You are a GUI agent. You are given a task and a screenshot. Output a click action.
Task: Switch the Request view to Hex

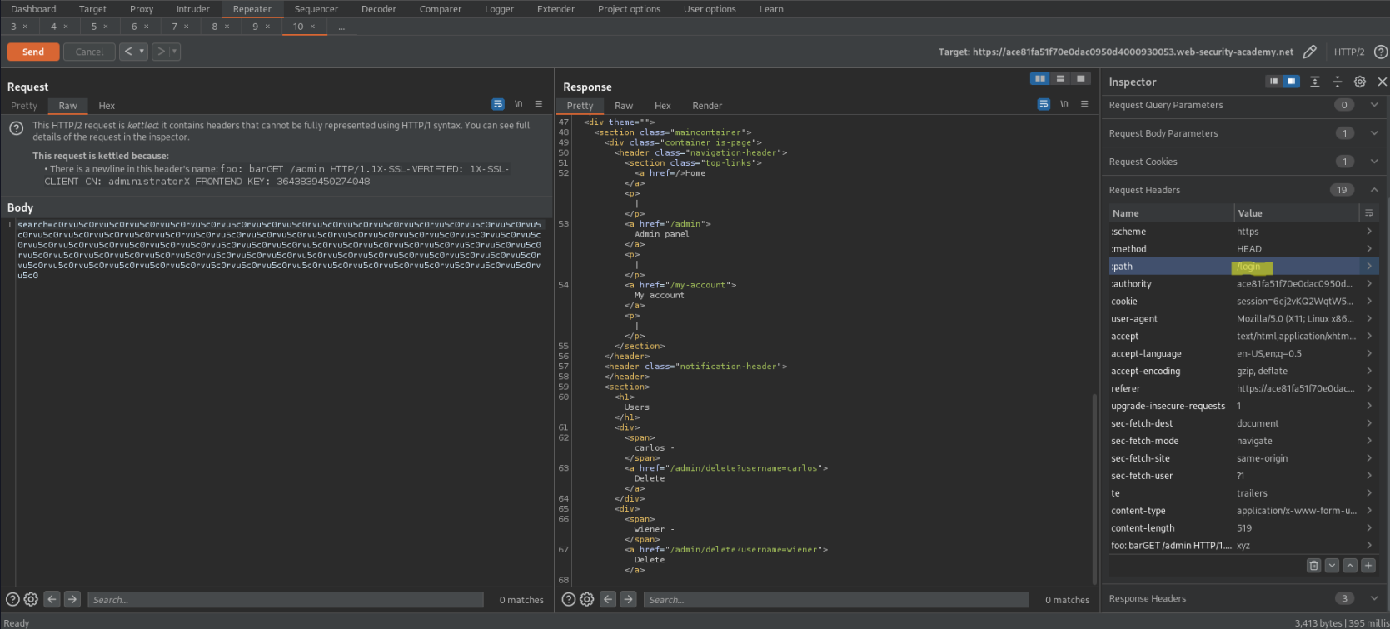[x=107, y=106]
